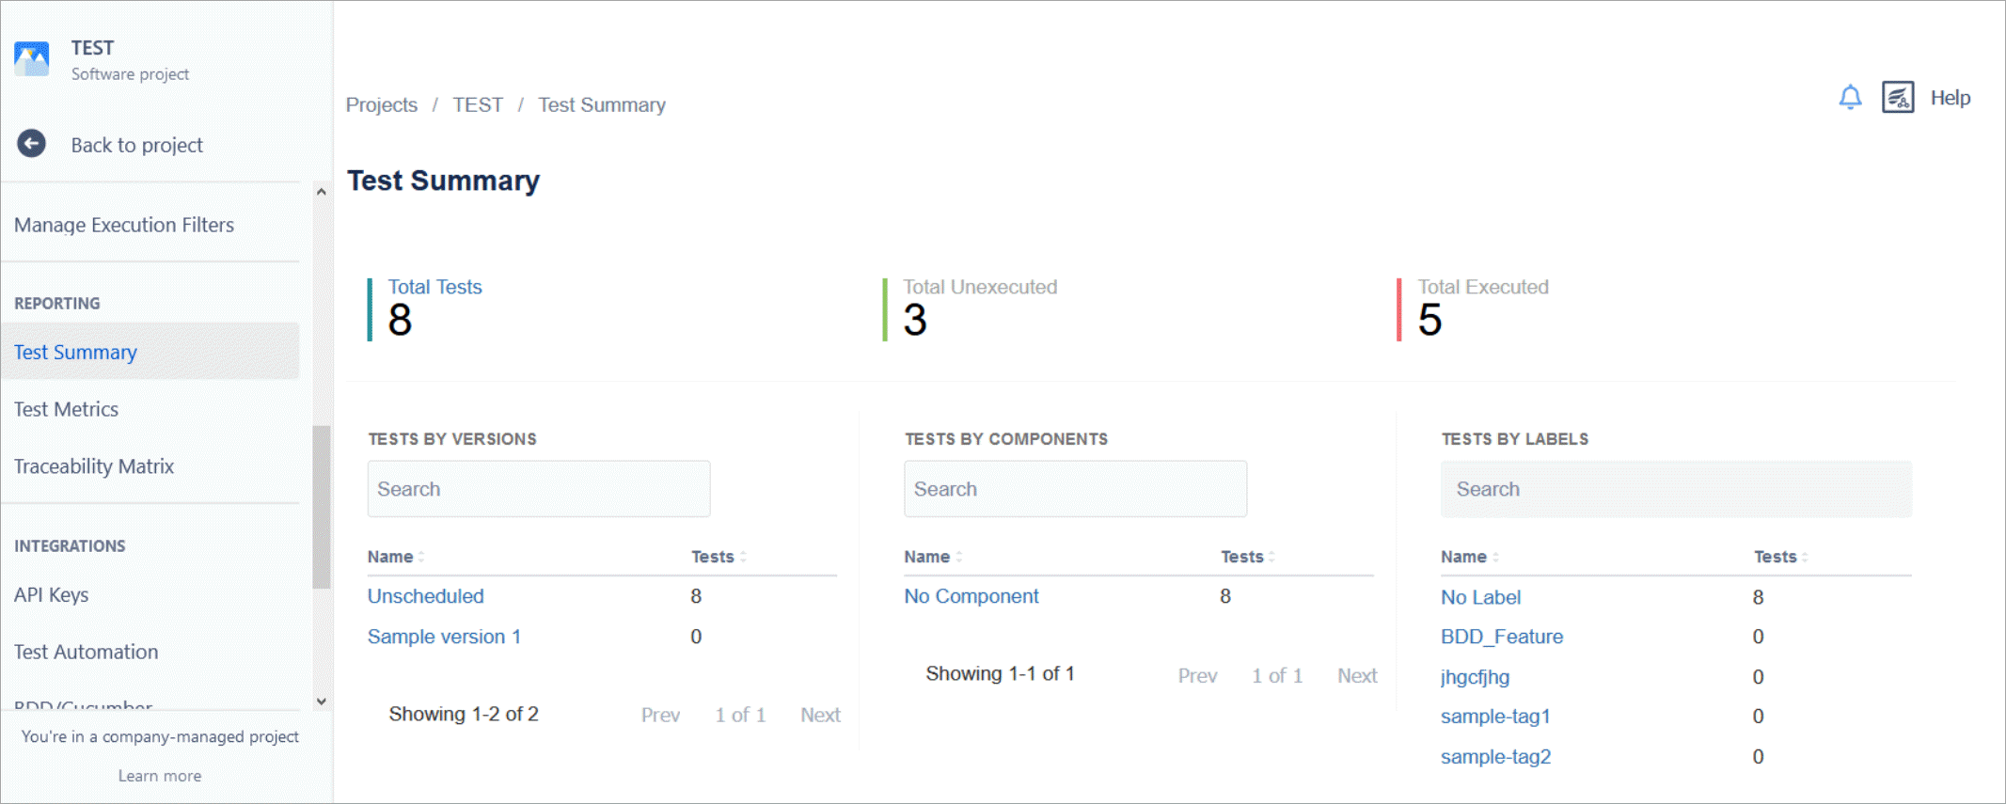Image resolution: width=2006 pixels, height=804 pixels.
Task: Open the Test Automation section
Action: pos(86,651)
